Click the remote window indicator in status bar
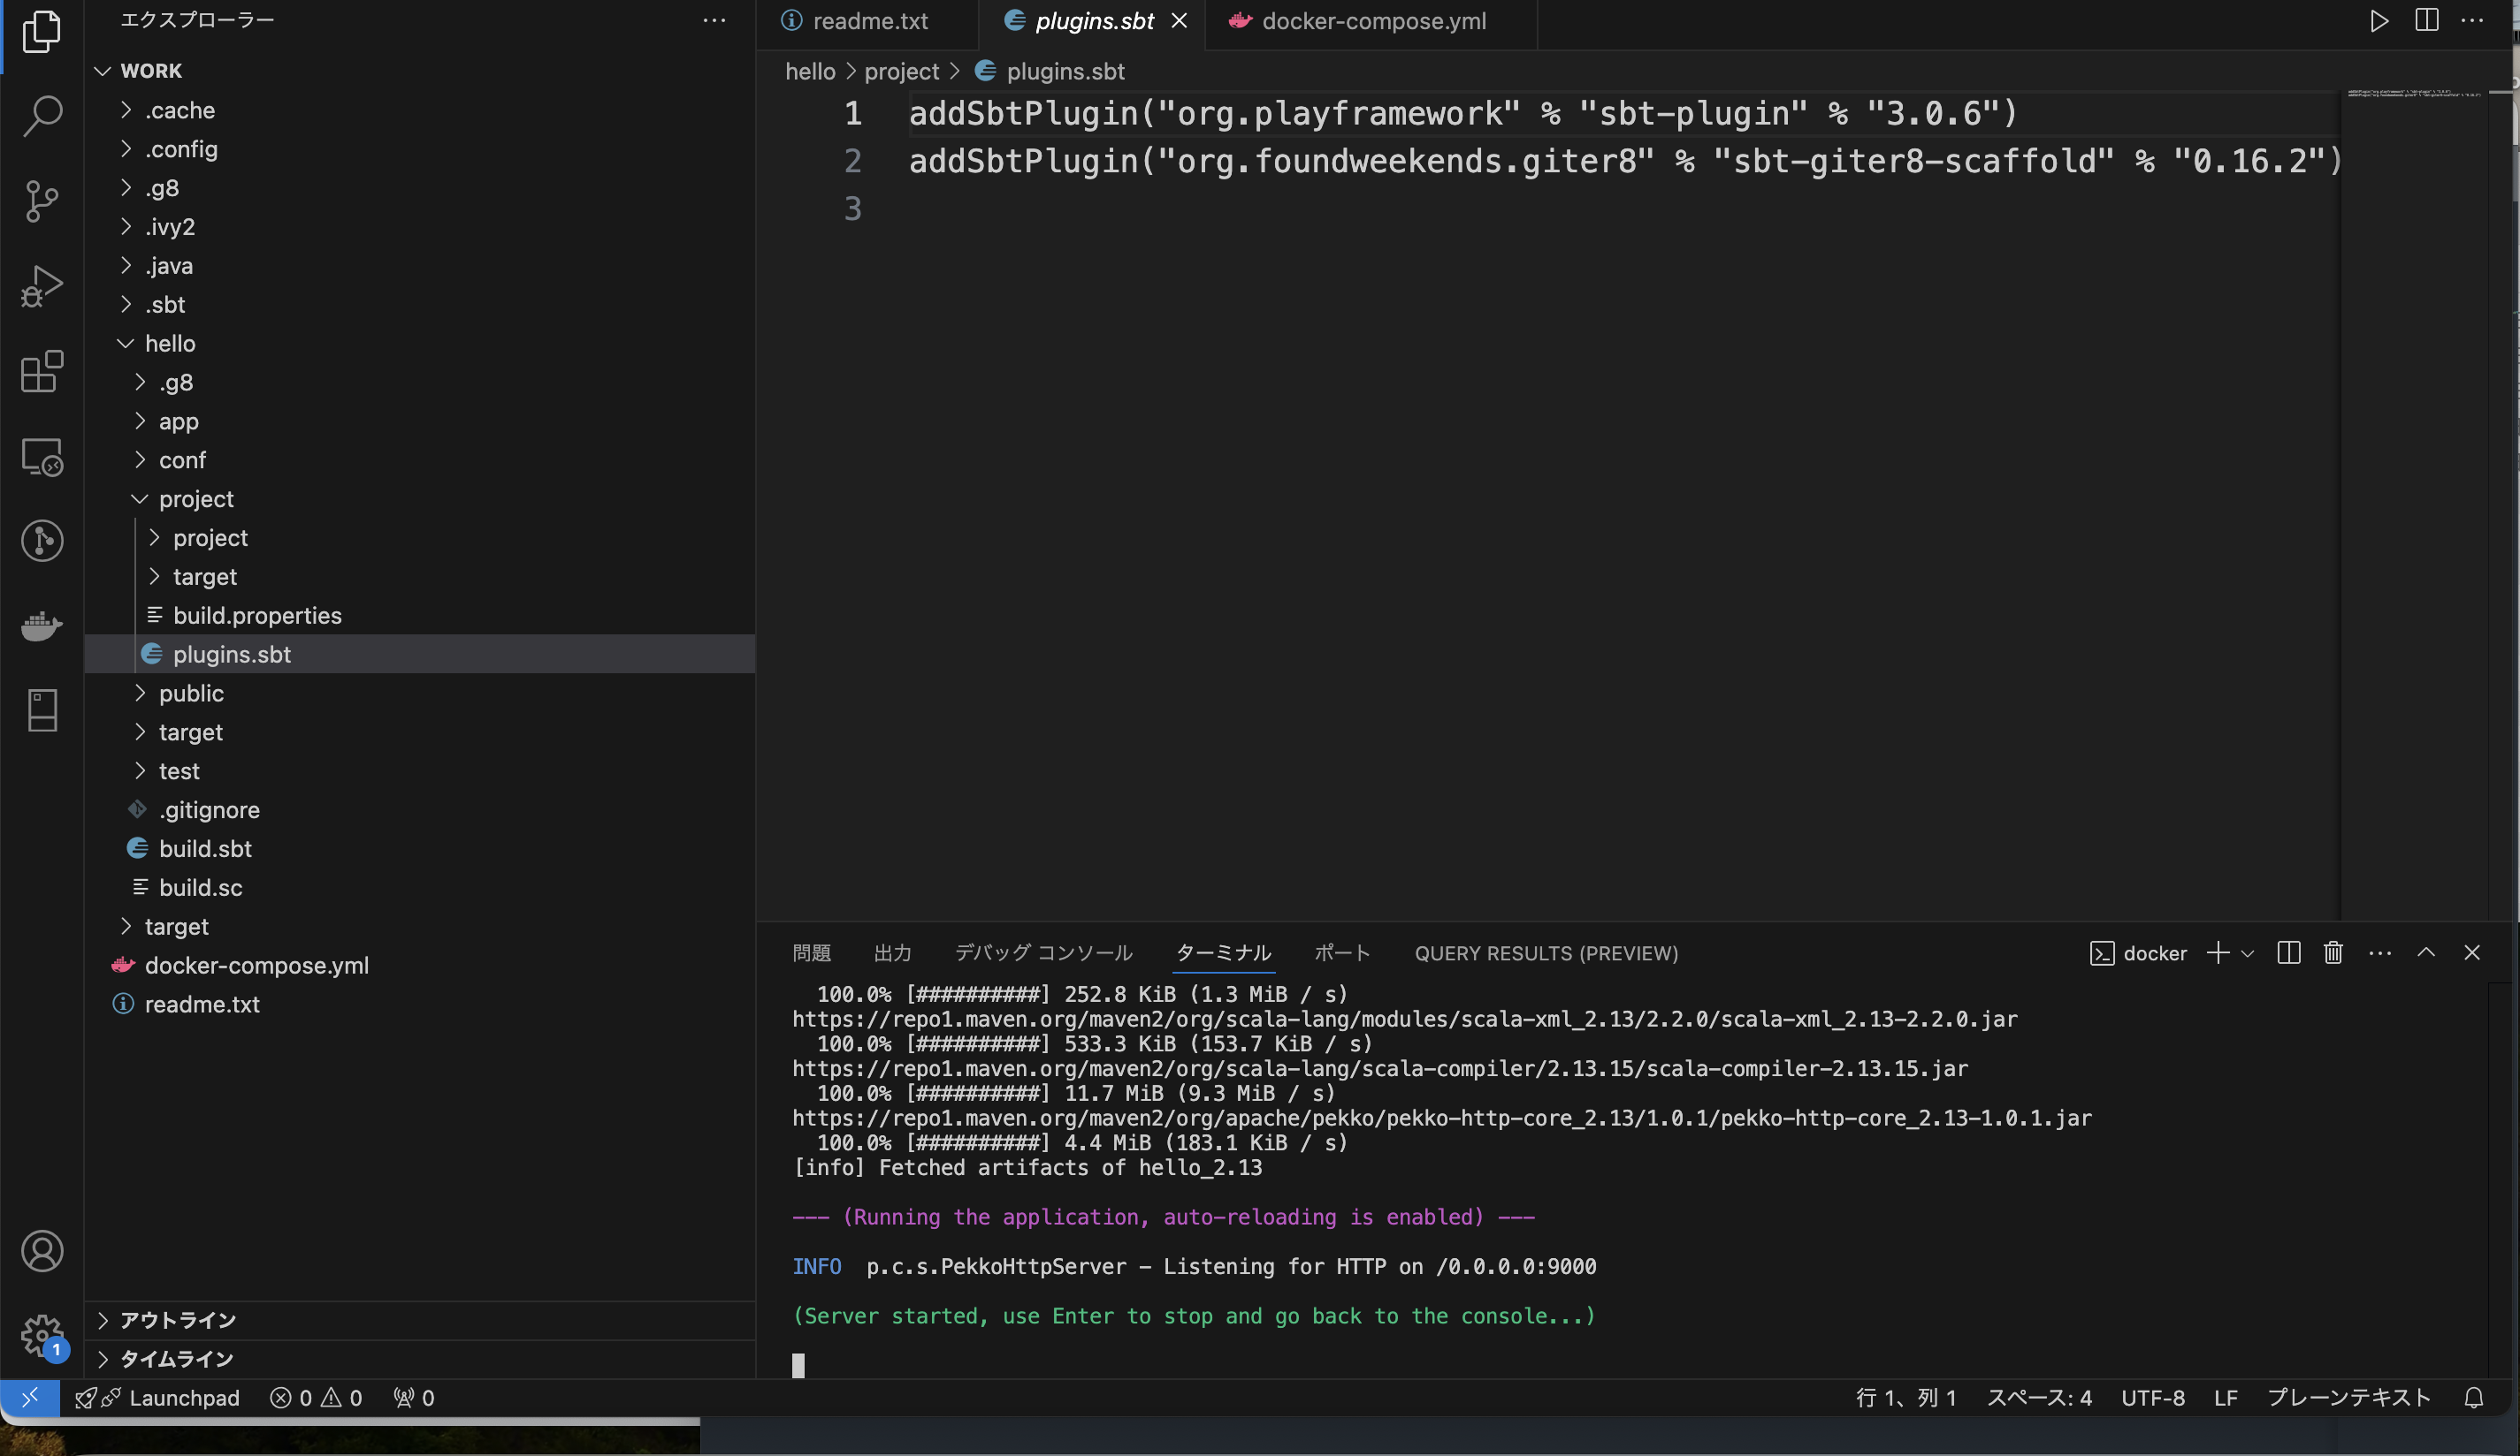The height and width of the screenshot is (1456, 2520). 30,1397
